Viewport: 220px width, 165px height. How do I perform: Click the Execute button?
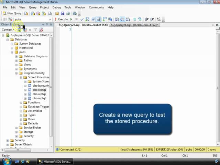point(62,19)
